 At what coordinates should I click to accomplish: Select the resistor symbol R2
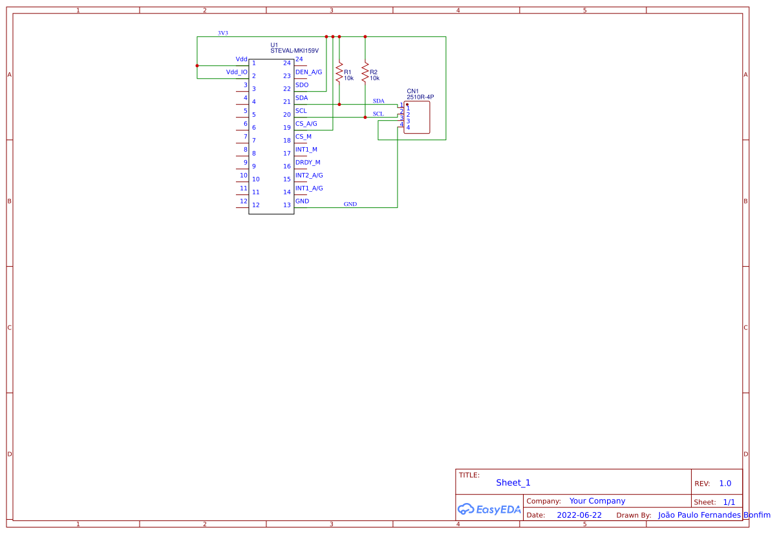pos(366,74)
